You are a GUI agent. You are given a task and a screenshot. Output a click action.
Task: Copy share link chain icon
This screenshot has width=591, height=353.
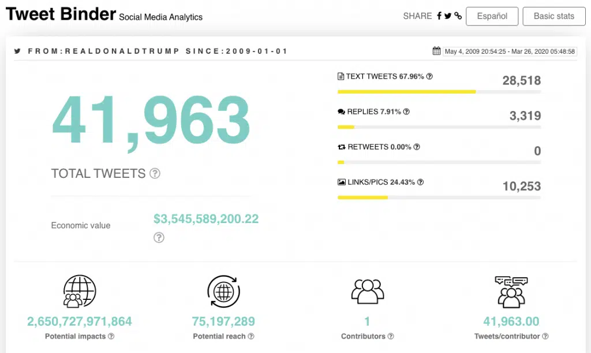(x=458, y=16)
